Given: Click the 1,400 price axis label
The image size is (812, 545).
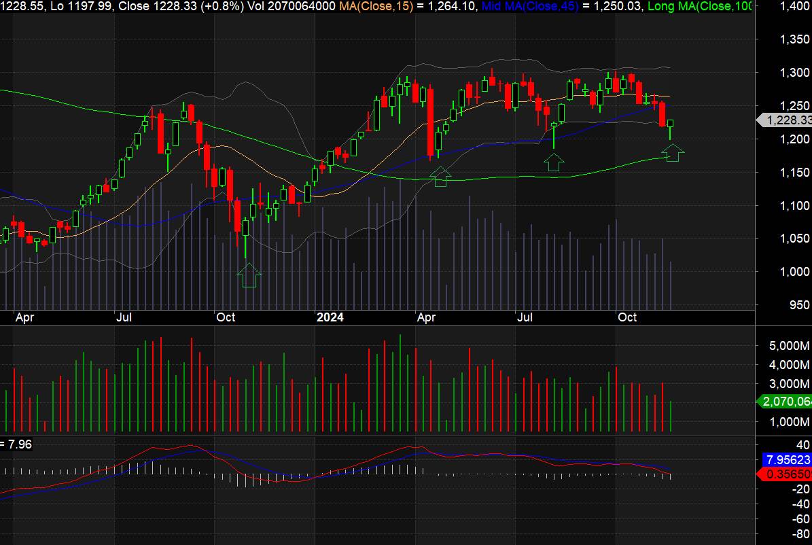Looking at the screenshot, I should coord(794,6).
